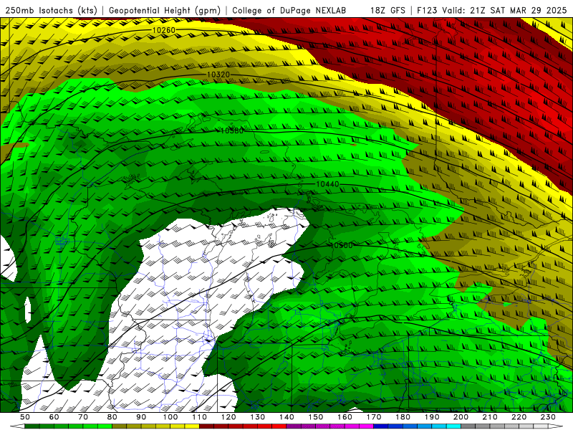Click the 90 value on the color scale

[141, 417]
